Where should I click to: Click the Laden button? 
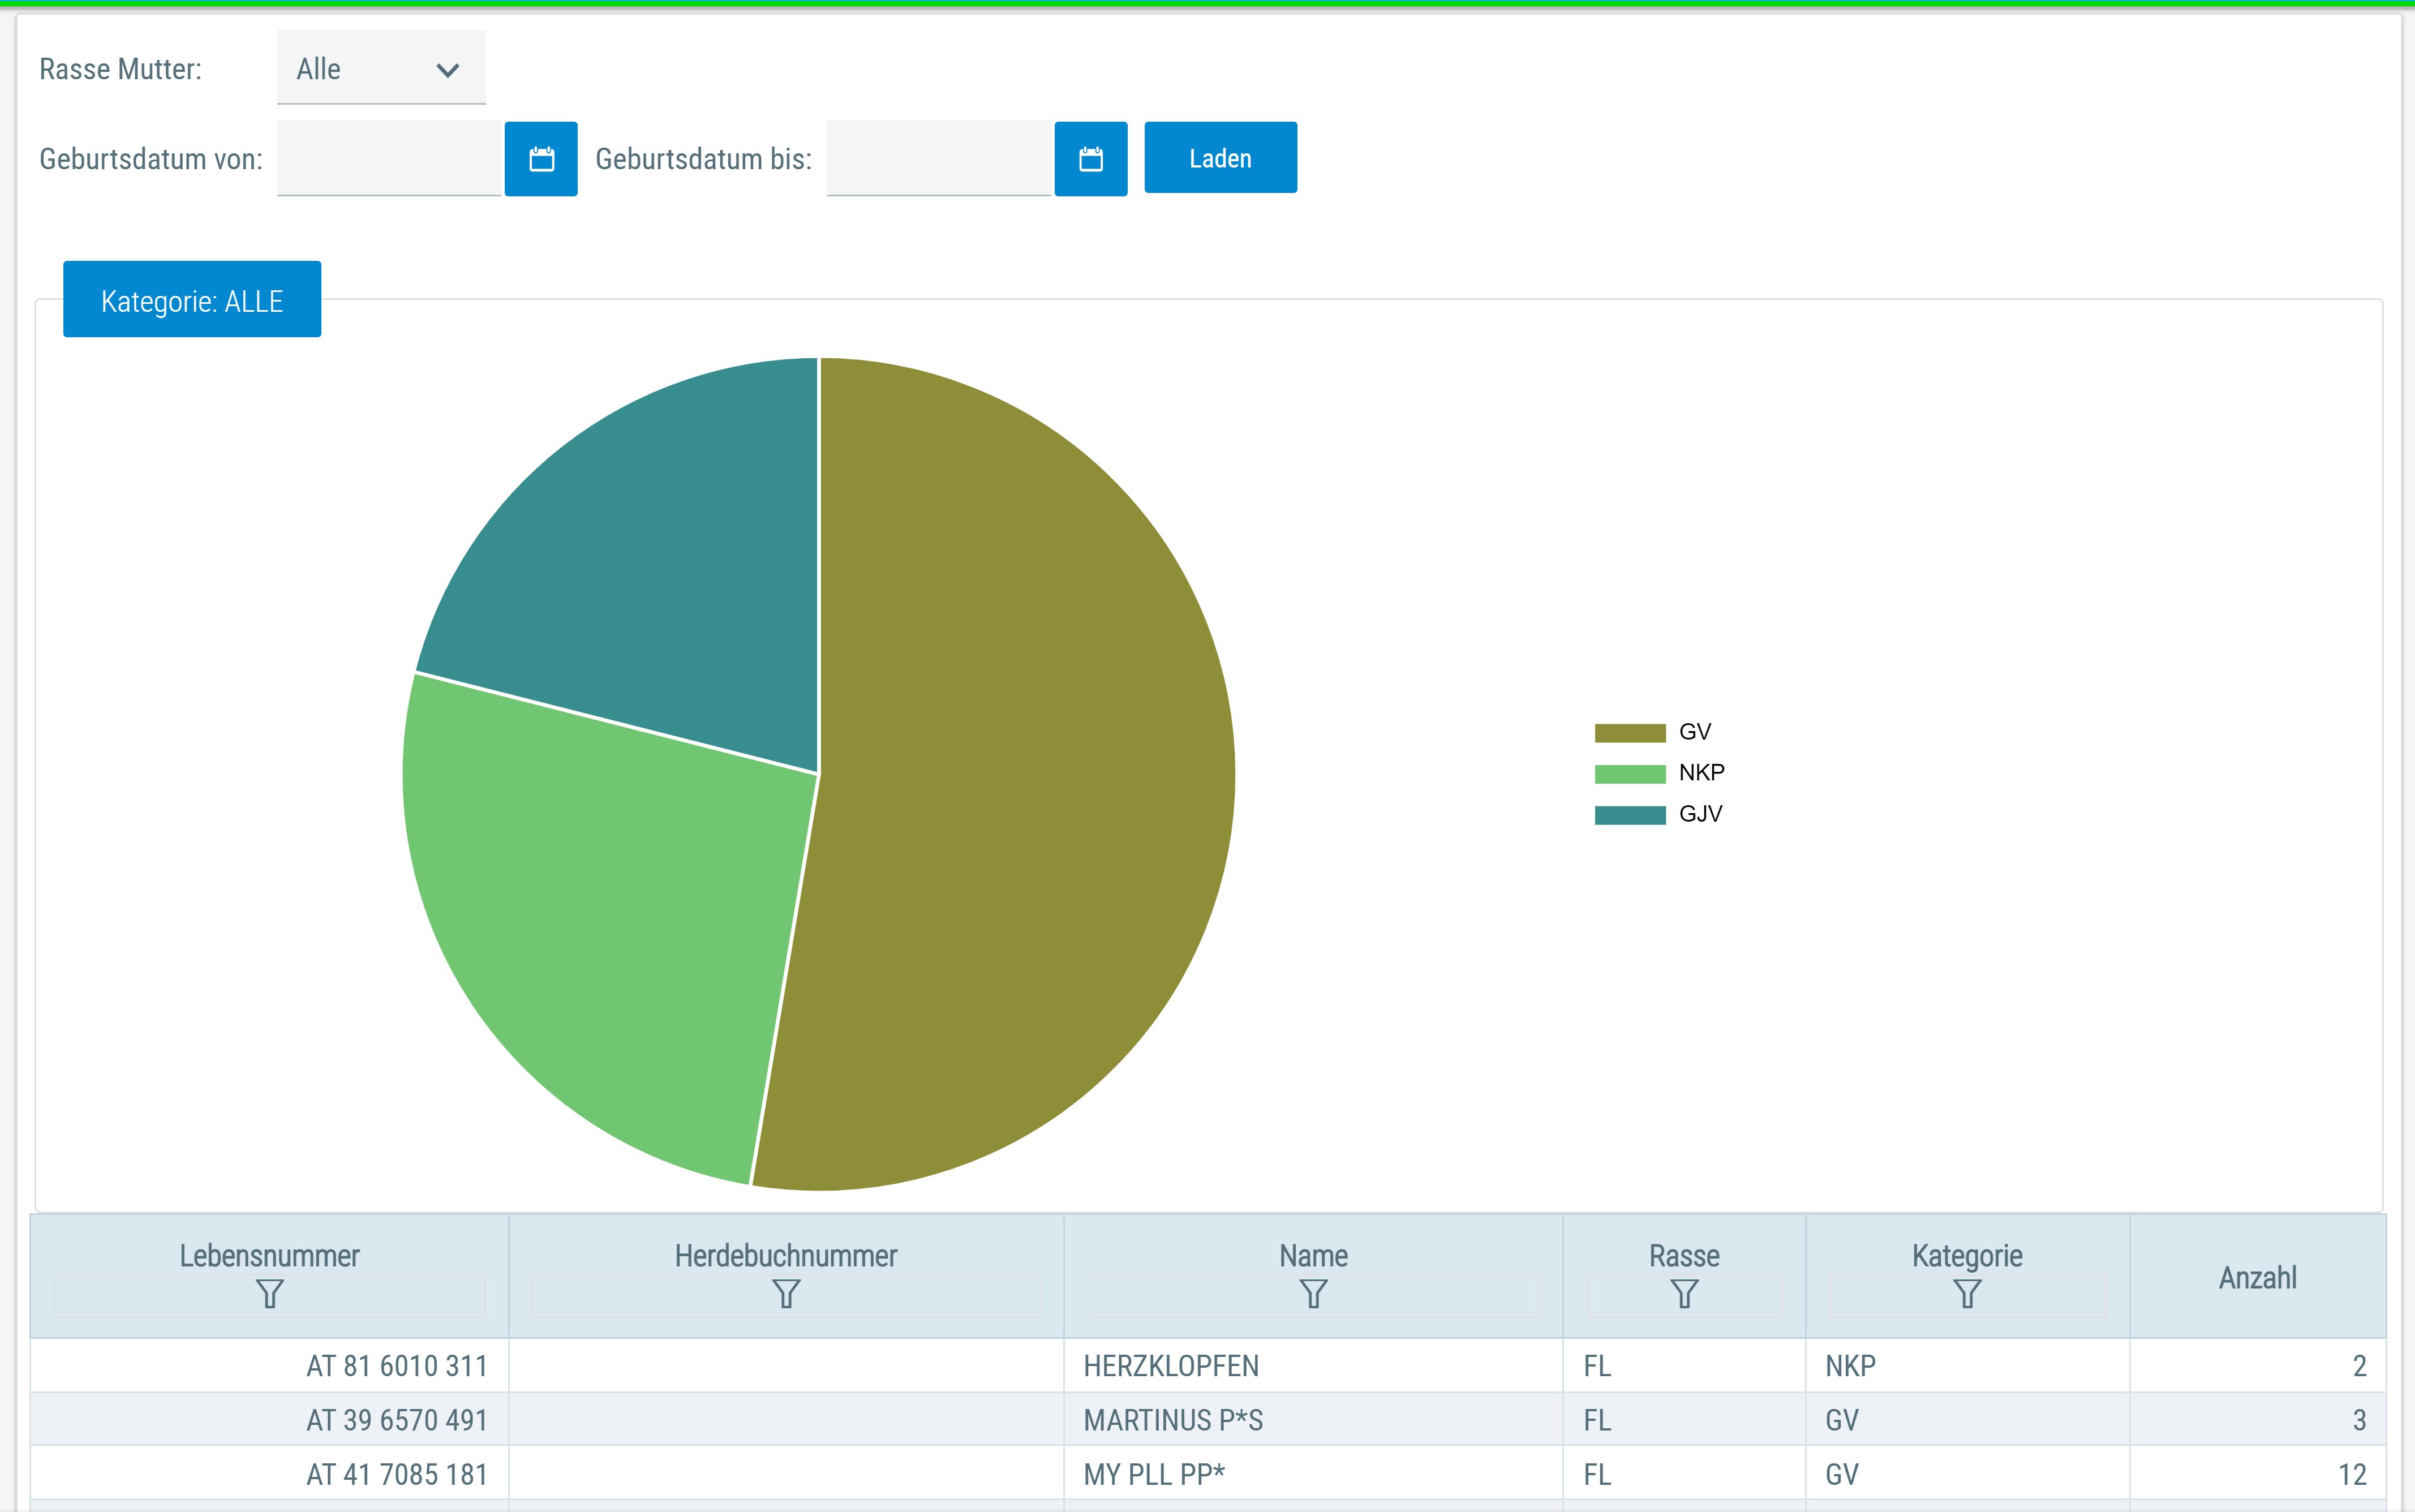1220,158
